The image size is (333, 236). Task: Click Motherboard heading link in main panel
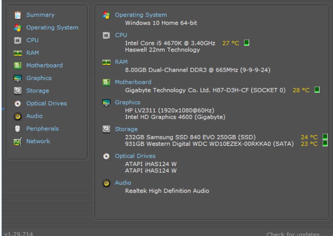(x=133, y=82)
